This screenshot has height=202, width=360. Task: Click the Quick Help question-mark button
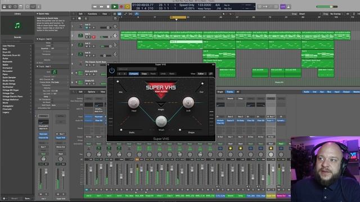15,7
